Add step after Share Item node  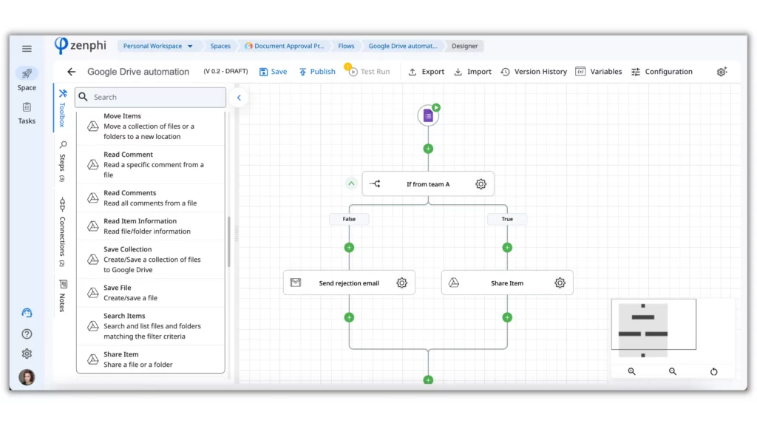[x=507, y=318]
